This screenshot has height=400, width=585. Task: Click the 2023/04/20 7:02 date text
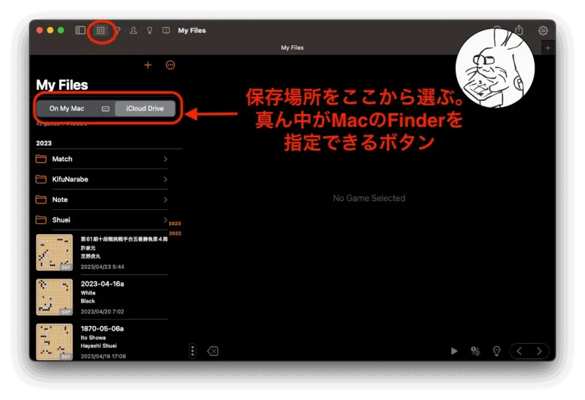(x=102, y=312)
